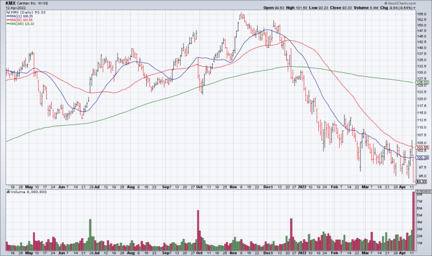
Task: Click the 140.0 price axis label
Action: click(422, 48)
